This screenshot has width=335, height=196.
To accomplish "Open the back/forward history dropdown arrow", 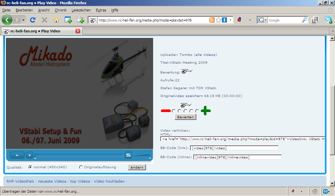I will click(23, 20).
